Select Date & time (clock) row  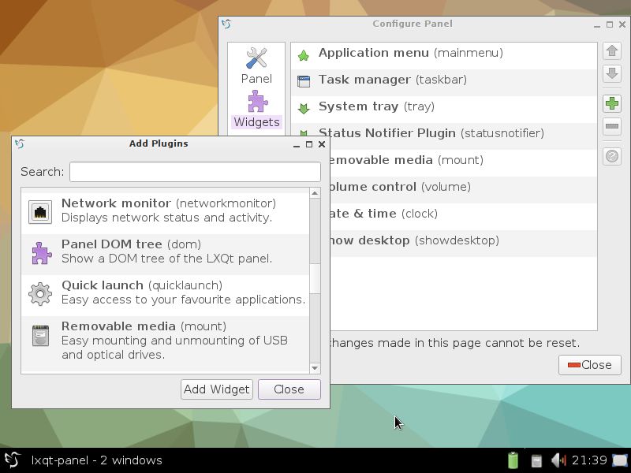point(463,216)
